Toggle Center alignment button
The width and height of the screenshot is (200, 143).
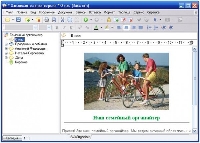[126, 27]
